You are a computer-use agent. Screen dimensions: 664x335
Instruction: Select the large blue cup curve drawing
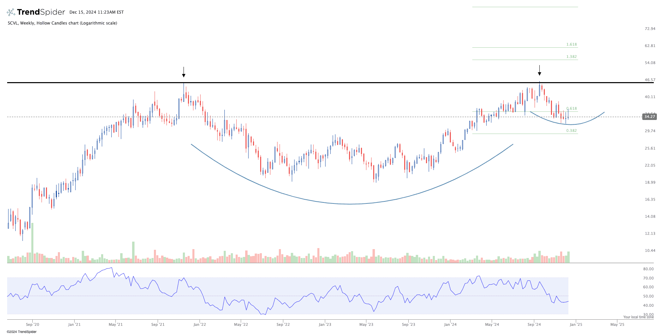click(350, 204)
